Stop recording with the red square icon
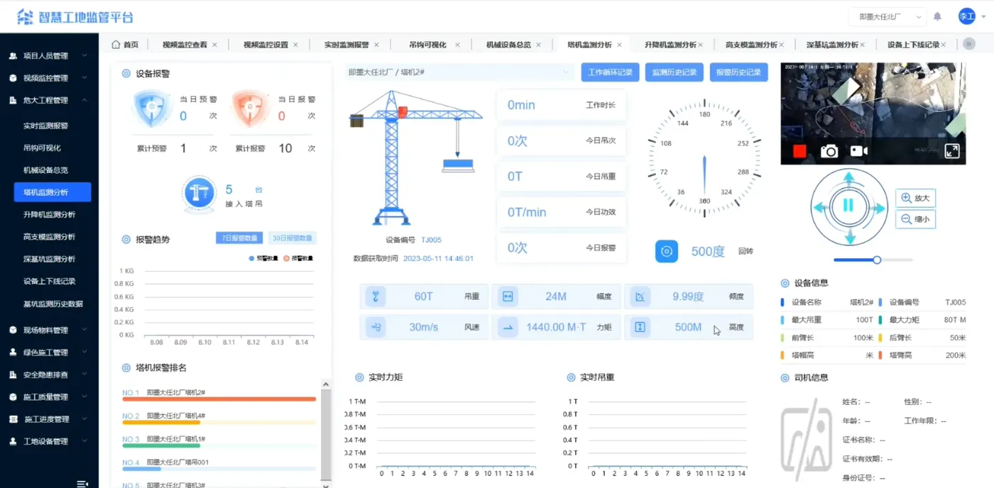 pyautogui.click(x=799, y=151)
